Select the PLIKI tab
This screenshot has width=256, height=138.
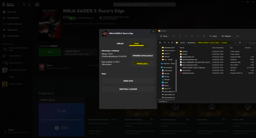tap(136, 44)
